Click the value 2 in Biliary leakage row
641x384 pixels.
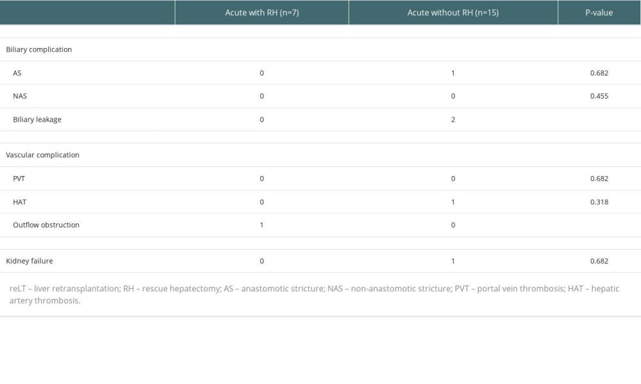453,119
